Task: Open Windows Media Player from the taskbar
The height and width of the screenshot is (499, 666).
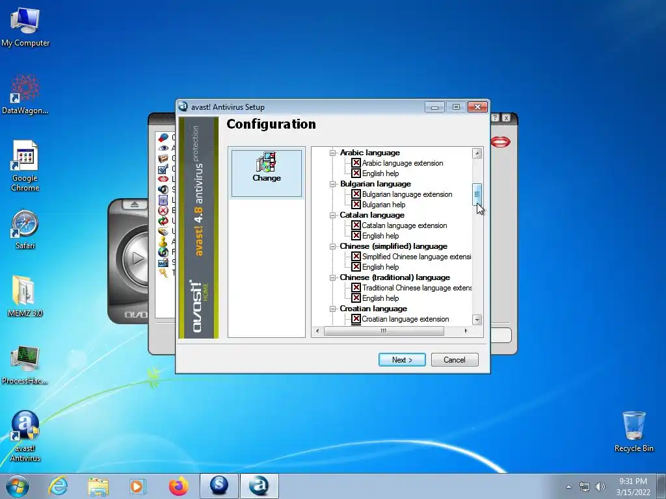Action: 137,486
